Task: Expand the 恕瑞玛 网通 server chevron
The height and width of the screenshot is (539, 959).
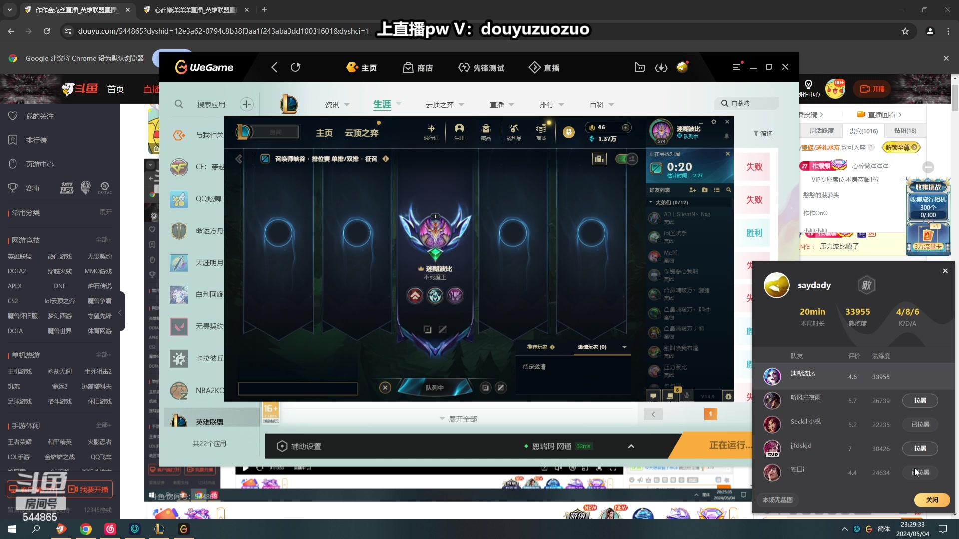Action: [x=631, y=446]
